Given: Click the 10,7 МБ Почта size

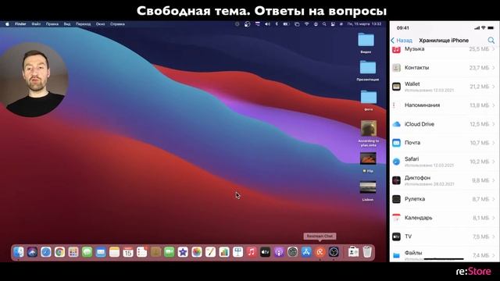Looking at the screenshot, I should click(480, 143).
